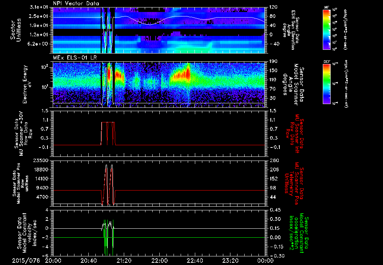The image size is (383, 265).
Task: Click the "cnts/(cm**2-sr-sec)" units label
Action: point(345,30)
